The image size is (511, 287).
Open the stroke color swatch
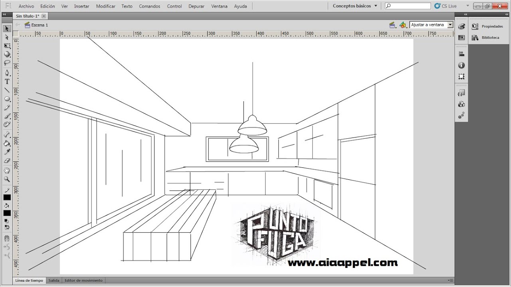[7, 197]
